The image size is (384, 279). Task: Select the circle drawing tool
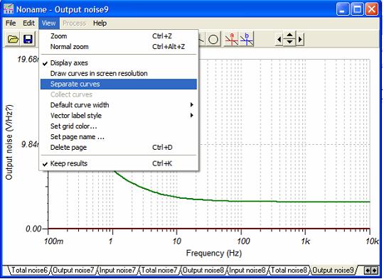click(213, 39)
